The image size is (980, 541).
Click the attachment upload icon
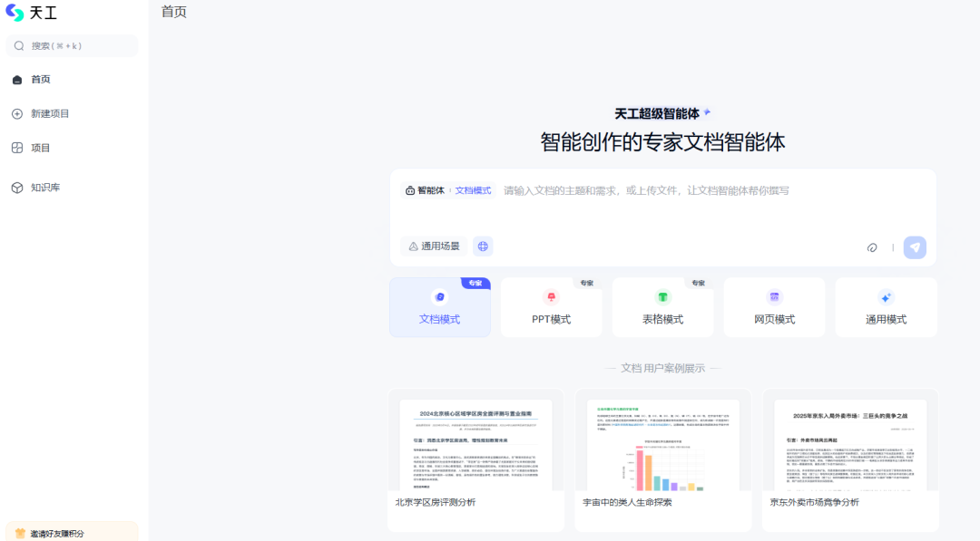pyautogui.click(x=872, y=247)
